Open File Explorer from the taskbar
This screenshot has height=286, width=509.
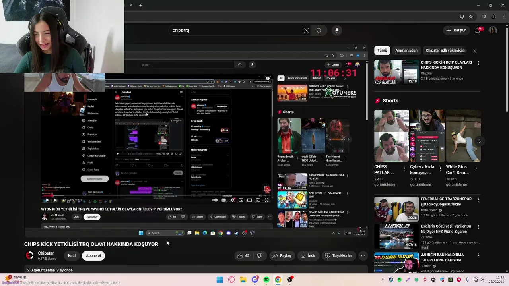(243, 280)
